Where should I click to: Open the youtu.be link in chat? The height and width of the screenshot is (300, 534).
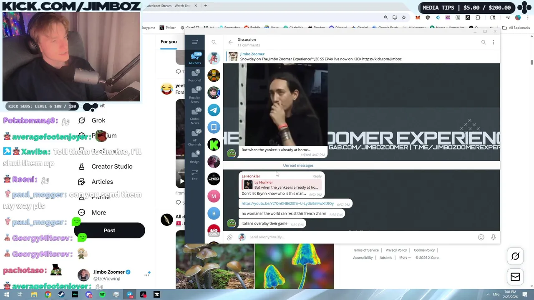(287, 203)
